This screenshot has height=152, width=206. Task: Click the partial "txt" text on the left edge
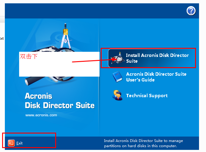pos(2,38)
